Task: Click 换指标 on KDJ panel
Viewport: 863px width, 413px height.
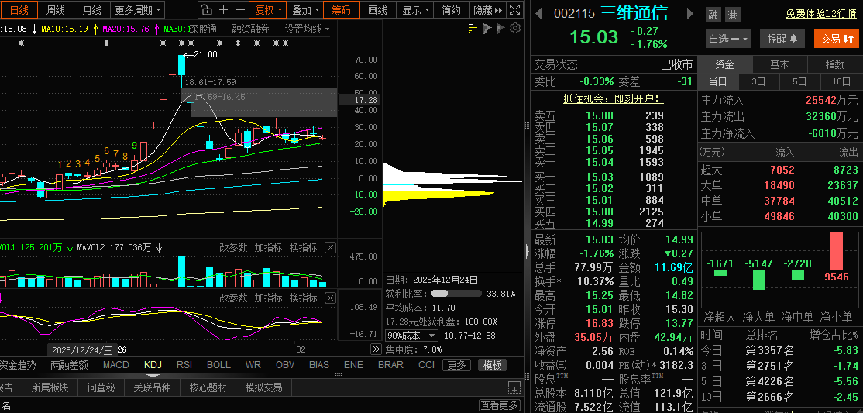Action: tap(303, 298)
